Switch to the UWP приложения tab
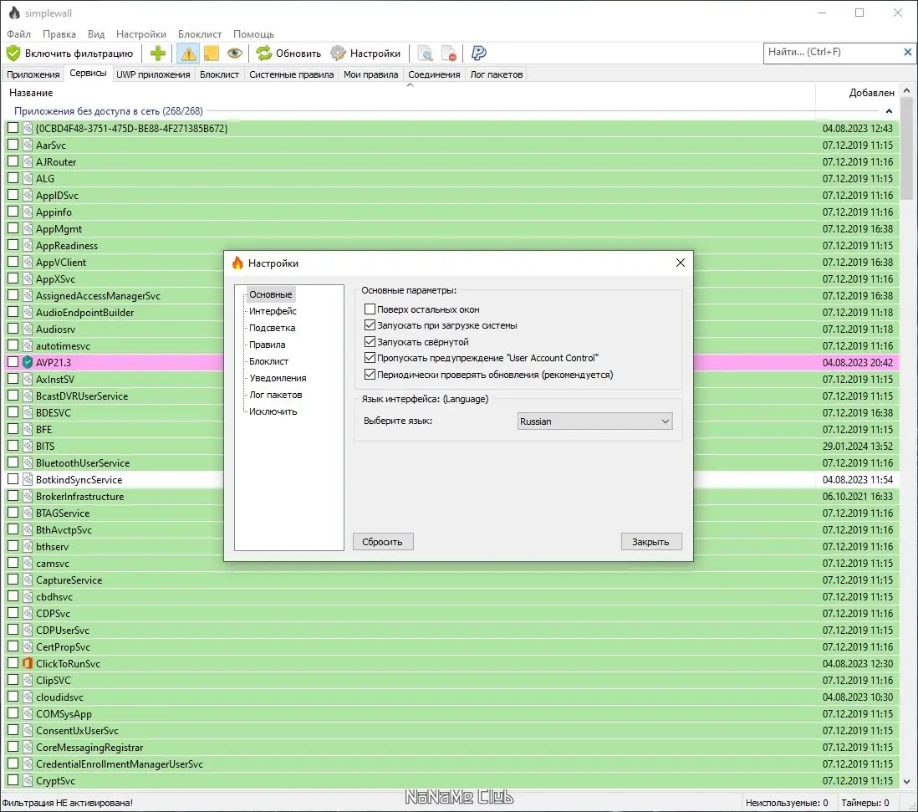This screenshot has height=812, width=918. (153, 74)
